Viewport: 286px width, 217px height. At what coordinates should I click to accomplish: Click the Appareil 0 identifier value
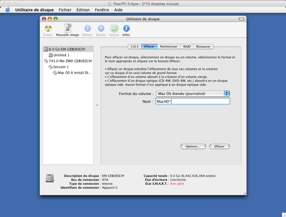pos(109,188)
